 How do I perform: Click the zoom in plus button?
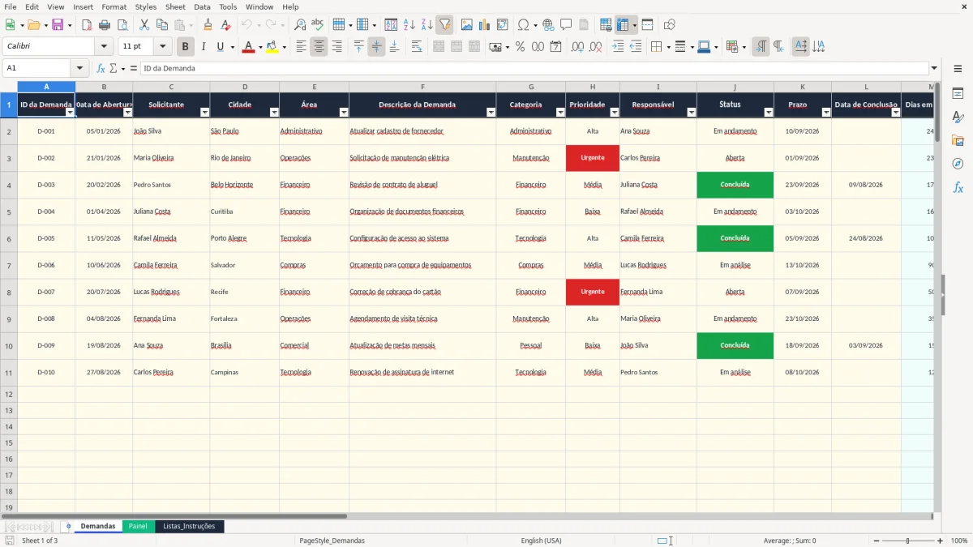(x=941, y=541)
